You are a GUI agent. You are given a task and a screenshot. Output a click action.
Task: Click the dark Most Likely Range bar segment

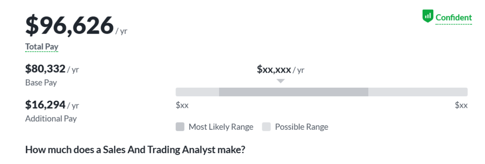(x=294, y=92)
